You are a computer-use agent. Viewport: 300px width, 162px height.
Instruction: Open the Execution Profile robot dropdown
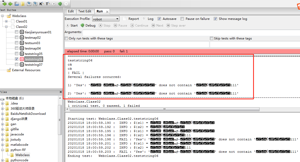[x=106, y=19]
